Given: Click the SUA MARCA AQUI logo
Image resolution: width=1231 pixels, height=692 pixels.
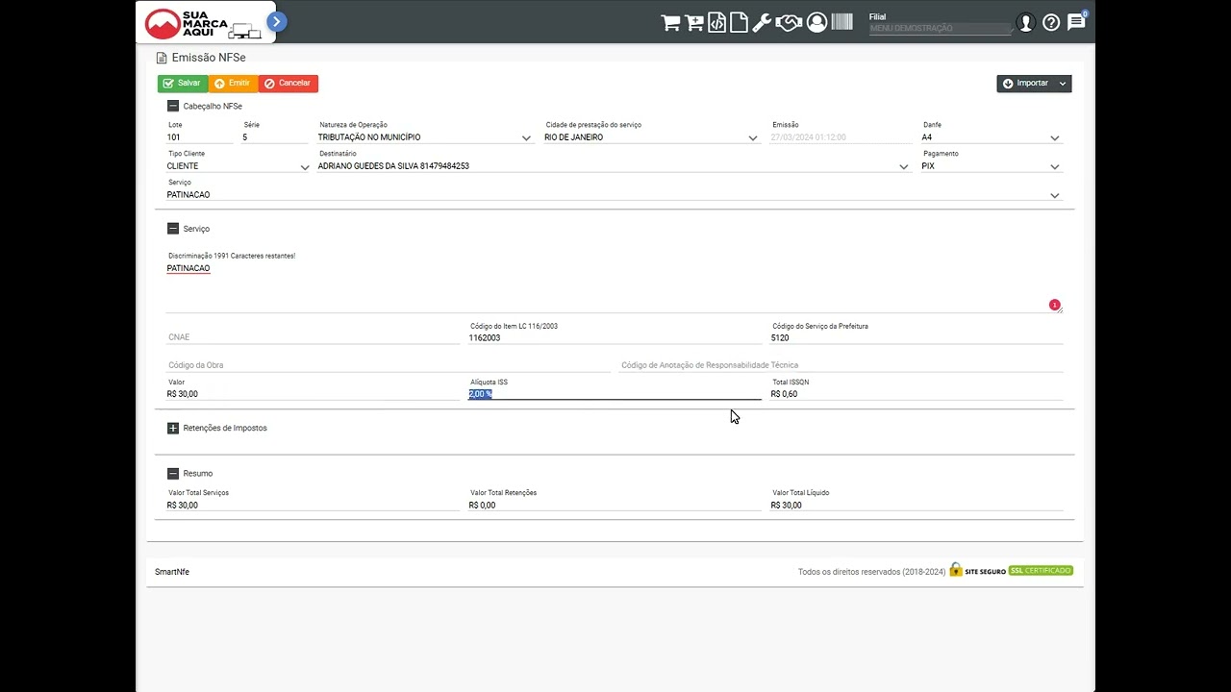Looking at the screenshot, I should click(x=203, y=24).
